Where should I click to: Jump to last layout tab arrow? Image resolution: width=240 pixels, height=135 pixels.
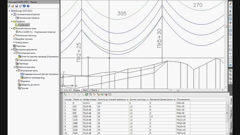(x=70, y=90)
